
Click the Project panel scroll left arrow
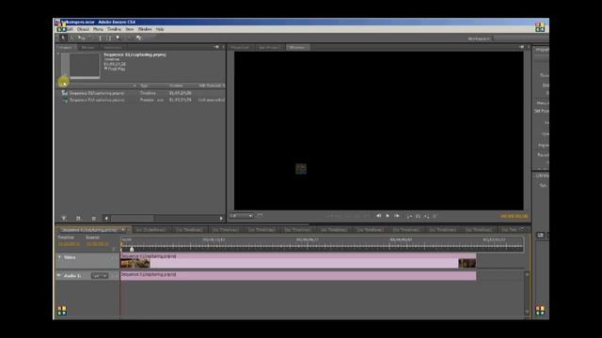coord(106,219)
